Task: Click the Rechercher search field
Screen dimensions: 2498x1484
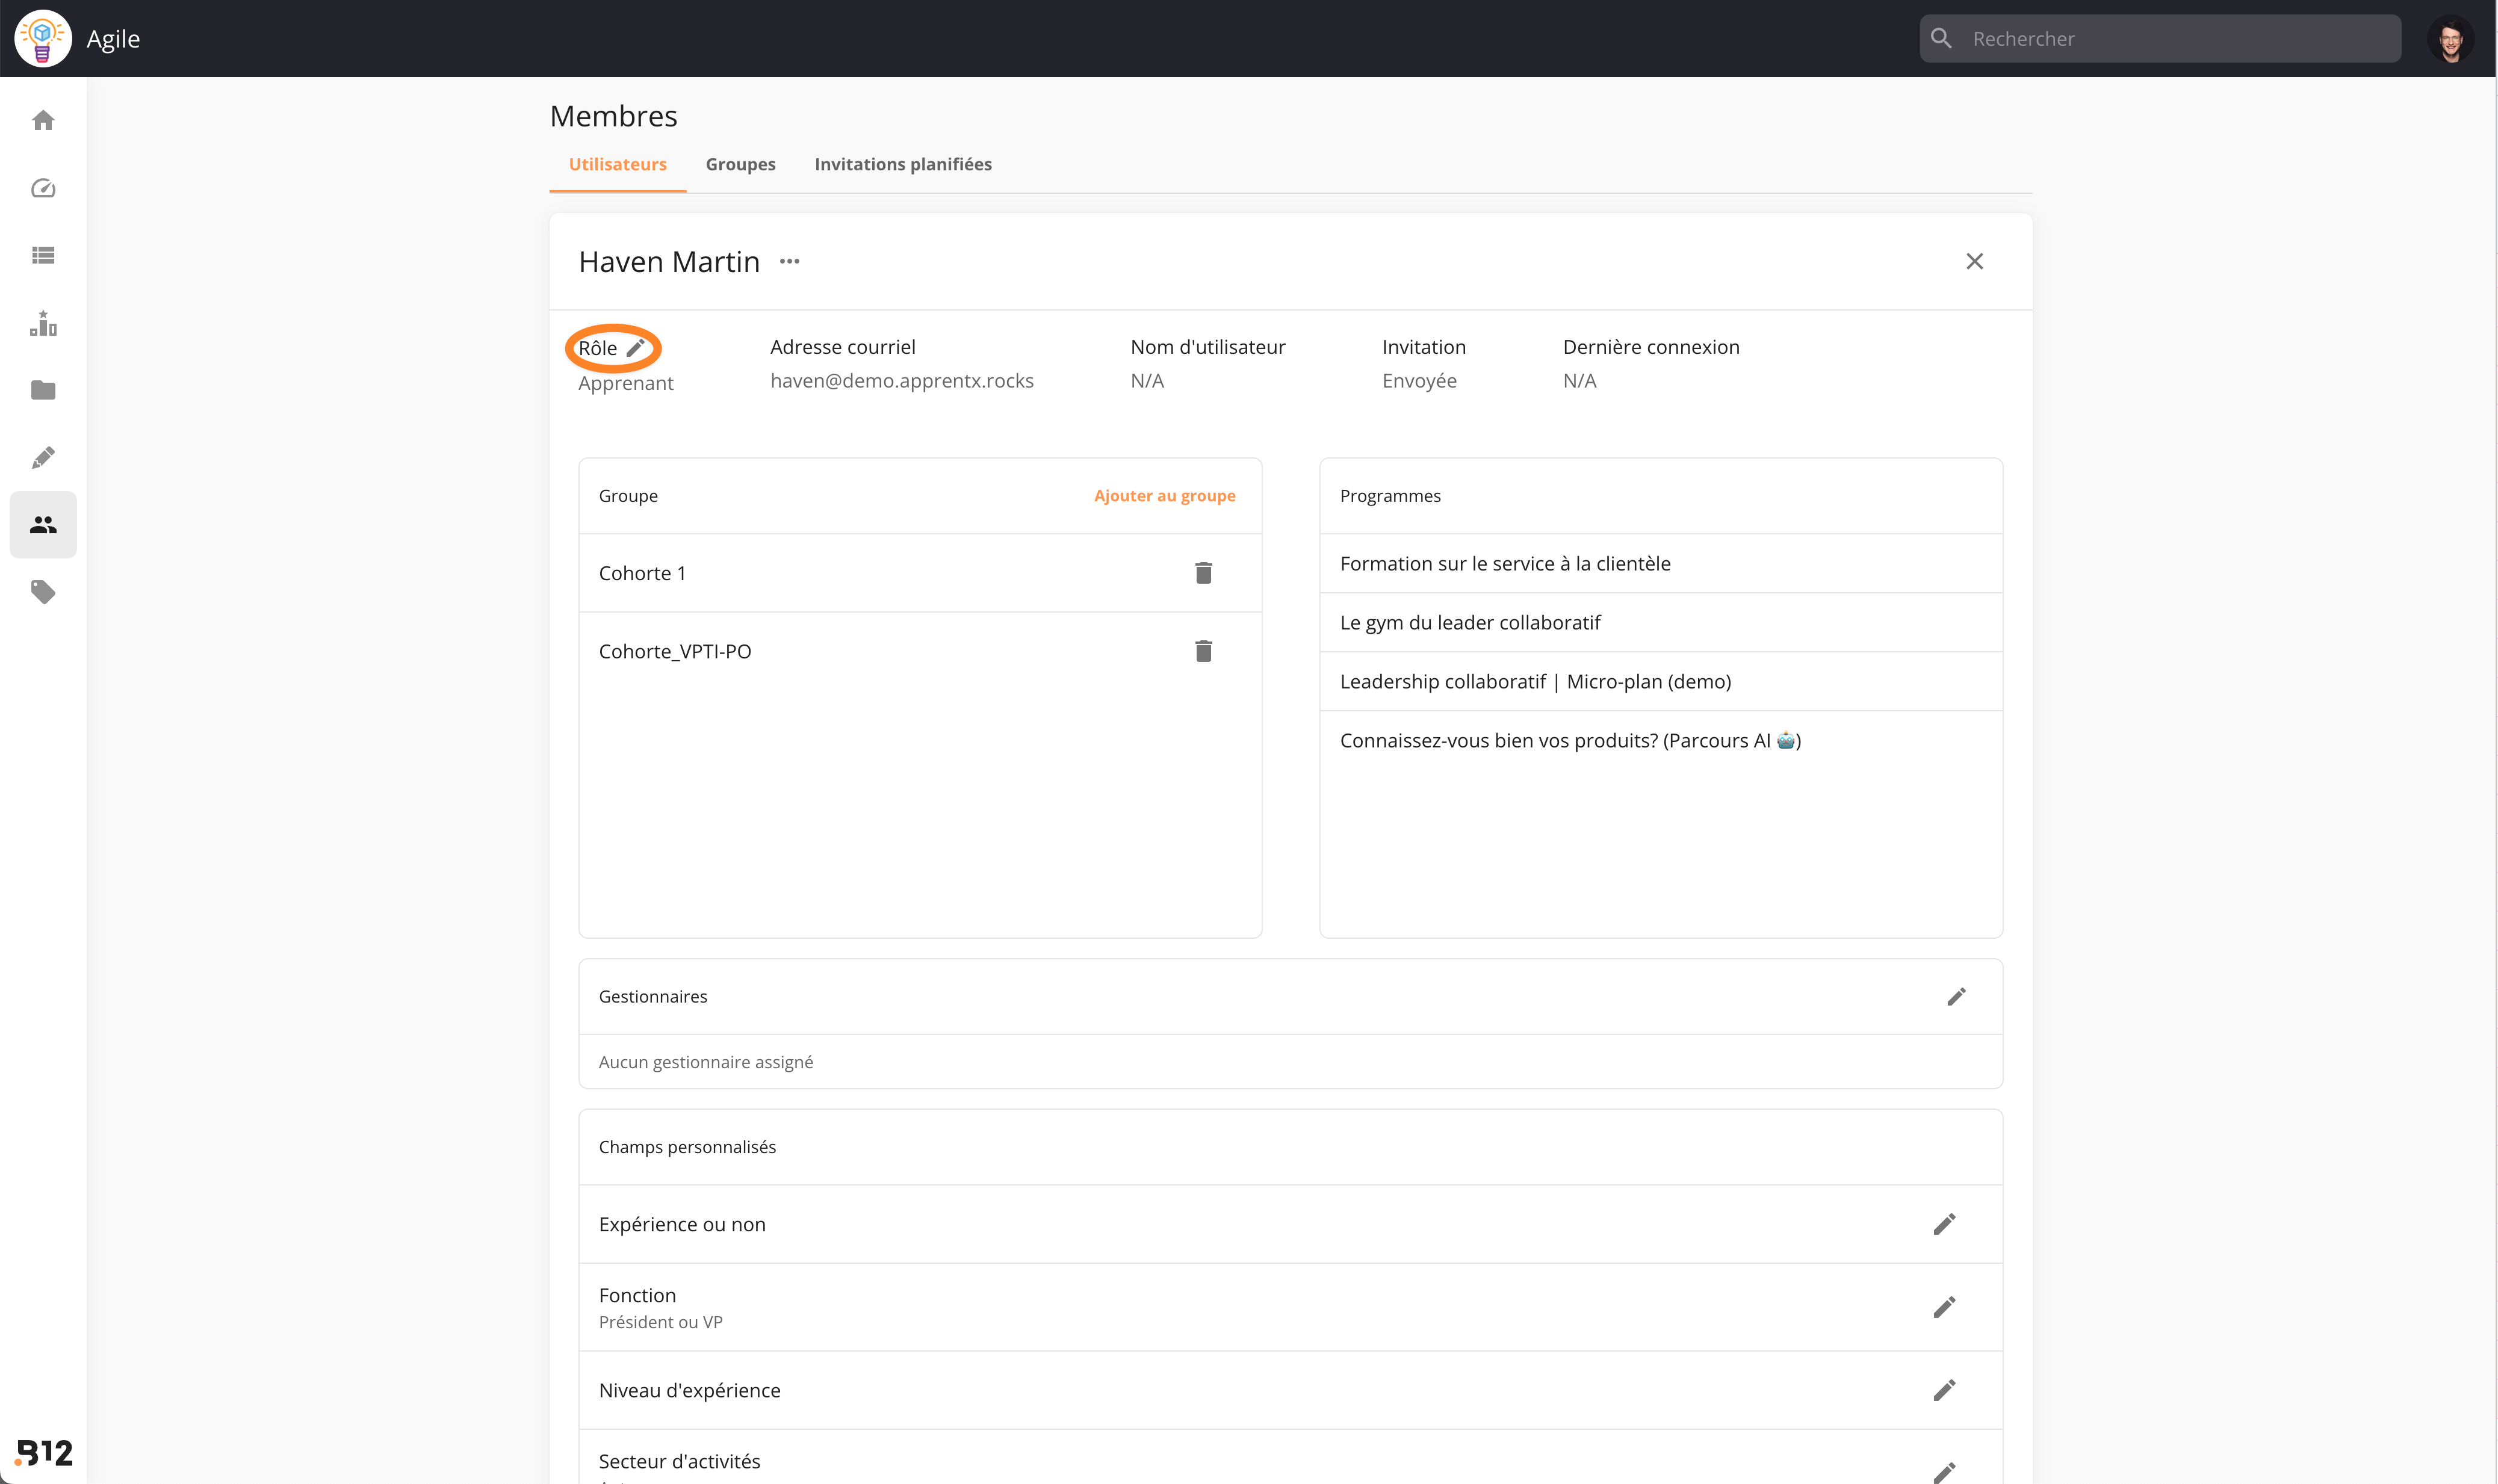Action: coord(2159,39)
